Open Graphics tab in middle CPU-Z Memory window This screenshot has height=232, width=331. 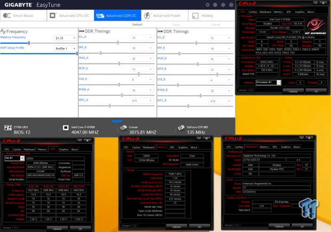tap(183, 147)
